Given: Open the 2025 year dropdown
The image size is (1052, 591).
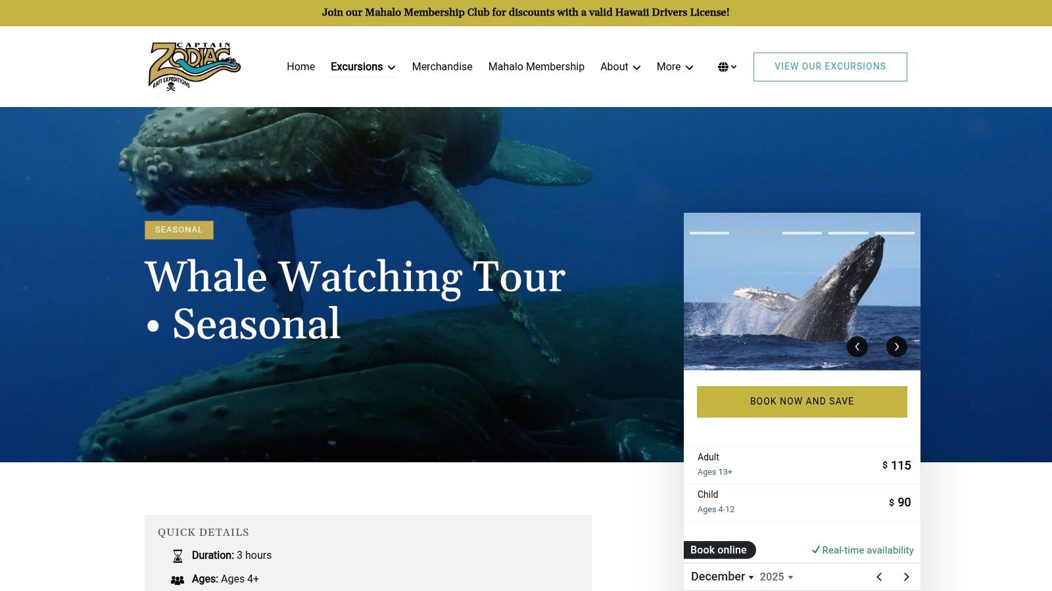Looking at the screenshot, I should coord(777,577).
